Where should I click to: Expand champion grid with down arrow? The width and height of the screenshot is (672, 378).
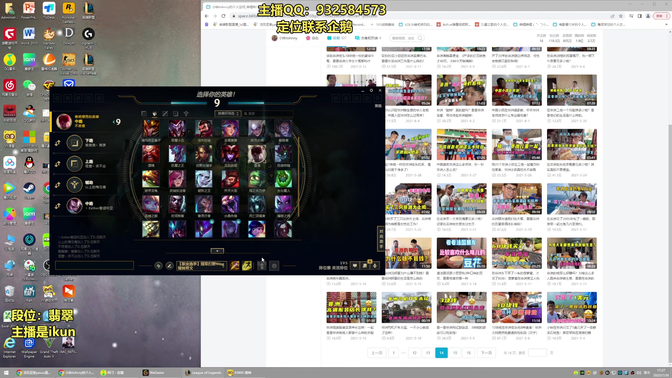click(217, 251)
